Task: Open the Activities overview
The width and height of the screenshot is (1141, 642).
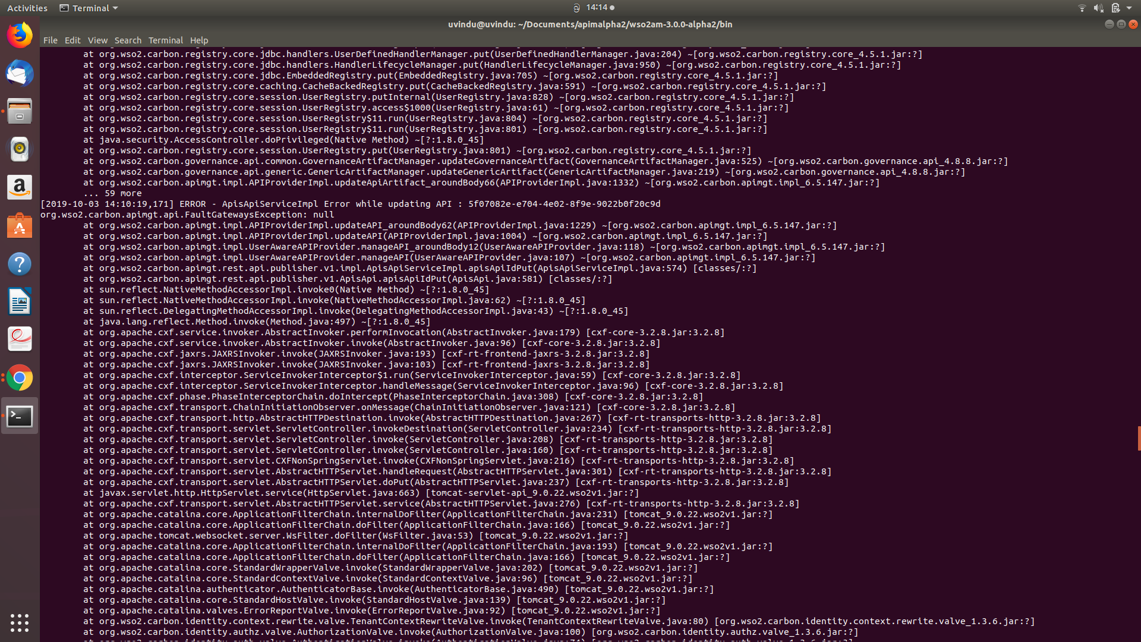Action: tap(27, 8)
